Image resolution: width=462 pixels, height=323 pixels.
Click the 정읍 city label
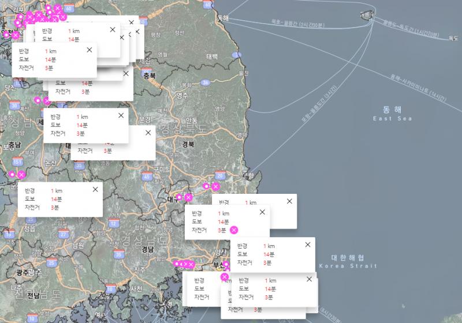click(x=29, y=228)
